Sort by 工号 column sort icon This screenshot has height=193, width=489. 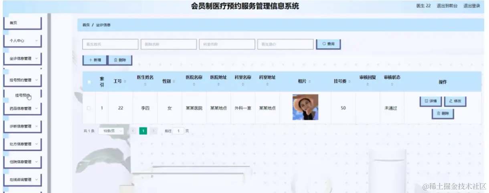point(125,82)
